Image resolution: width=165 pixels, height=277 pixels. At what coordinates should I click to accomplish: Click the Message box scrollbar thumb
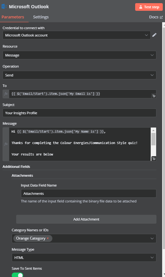[x=153, y=139]
